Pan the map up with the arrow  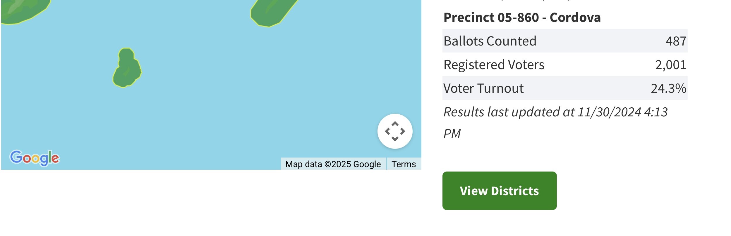tap(395, 124)
